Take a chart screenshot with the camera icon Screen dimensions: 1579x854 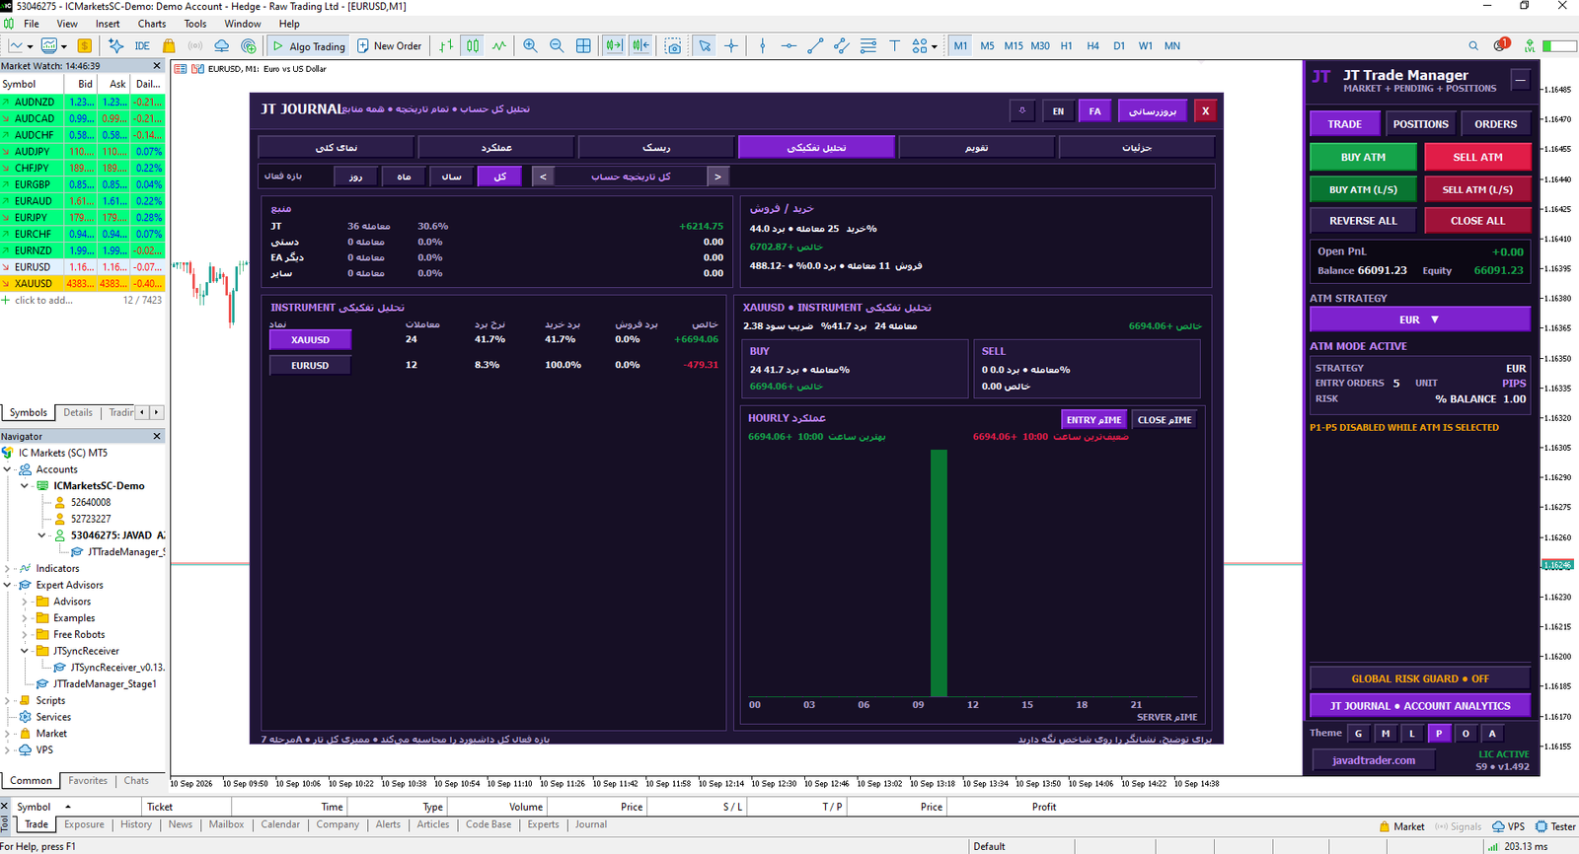tap(673, 45)
